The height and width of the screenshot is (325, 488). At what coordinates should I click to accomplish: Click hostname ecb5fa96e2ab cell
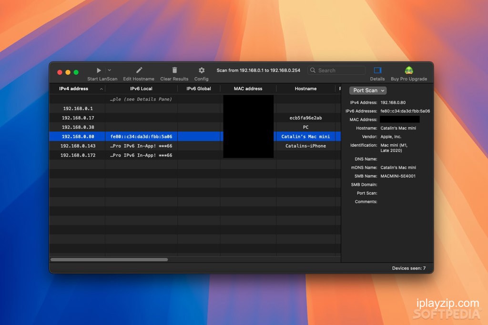tap(305, 118)
